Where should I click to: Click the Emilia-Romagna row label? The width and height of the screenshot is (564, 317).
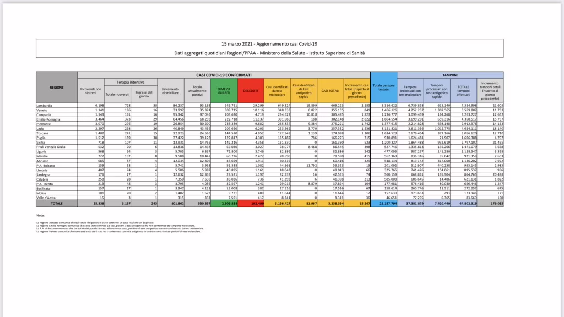tap(48, 118)
